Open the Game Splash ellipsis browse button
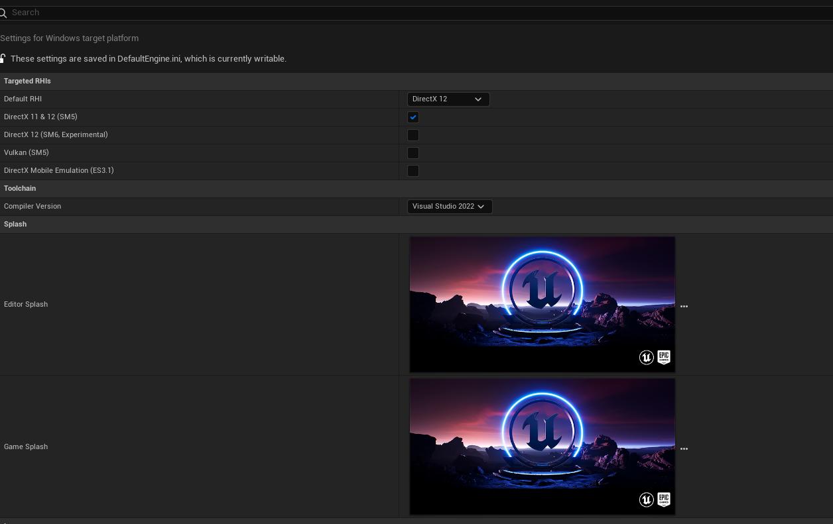The width and height of the screenshot is (833, 524). [x=684, y=448]
